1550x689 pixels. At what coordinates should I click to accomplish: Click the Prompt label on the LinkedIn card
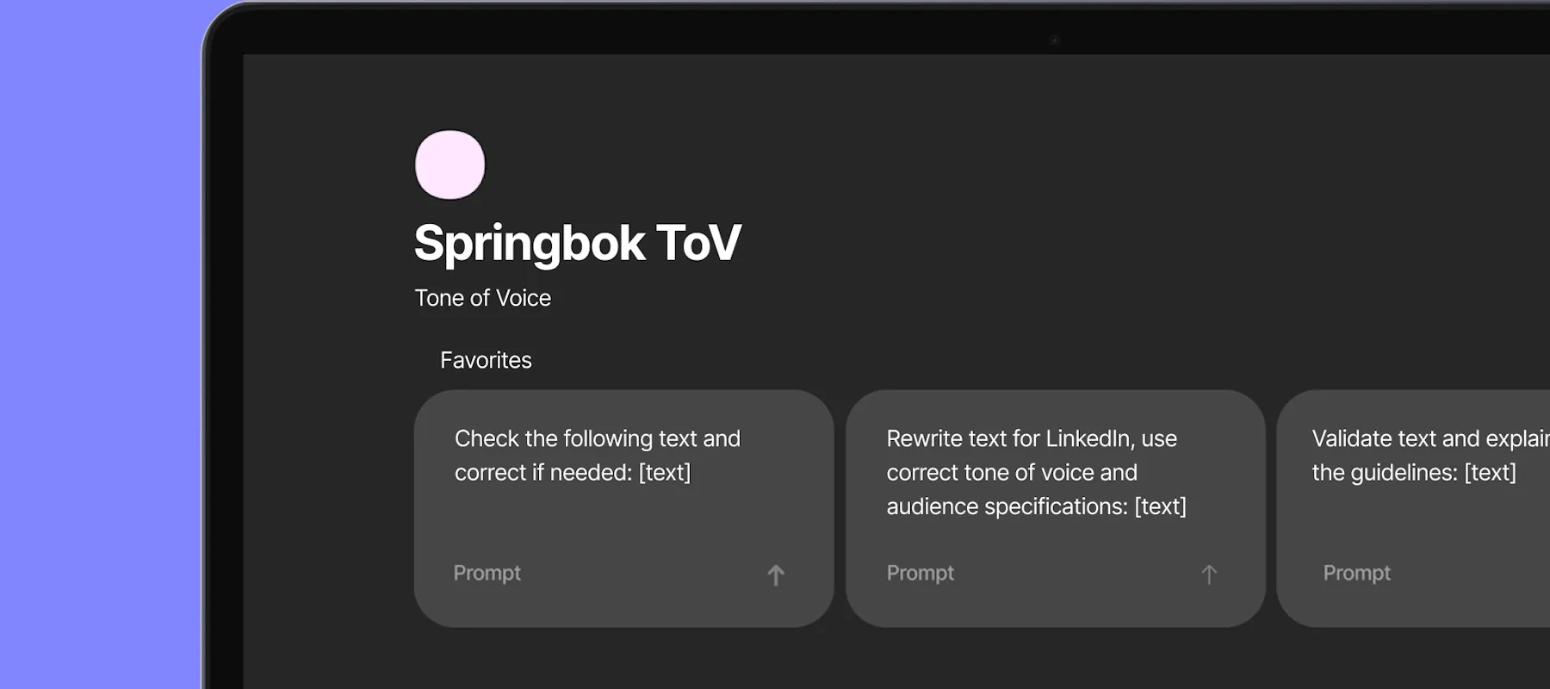click(921, 573)
